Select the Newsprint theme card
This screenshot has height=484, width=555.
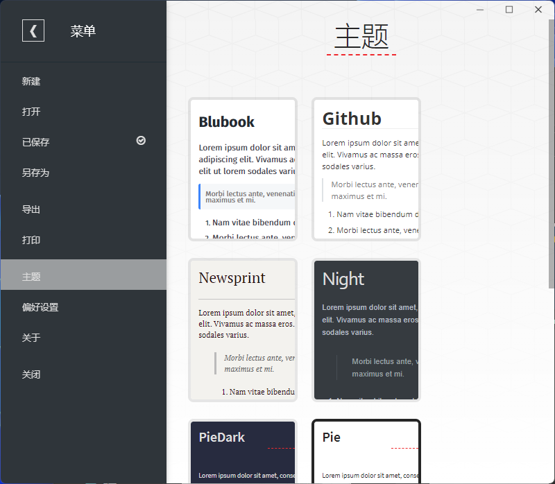[x=243, y=330]
